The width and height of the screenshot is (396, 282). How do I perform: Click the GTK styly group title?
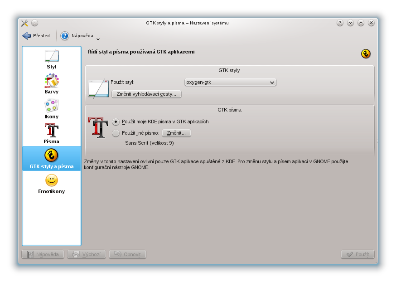[x=229, y=71]
